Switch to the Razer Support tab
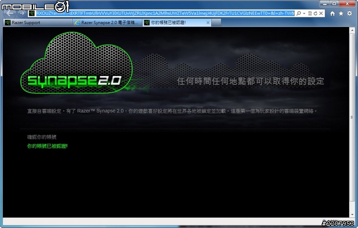The width and height of the screenshot is (358, 228). tap(38, 22)
